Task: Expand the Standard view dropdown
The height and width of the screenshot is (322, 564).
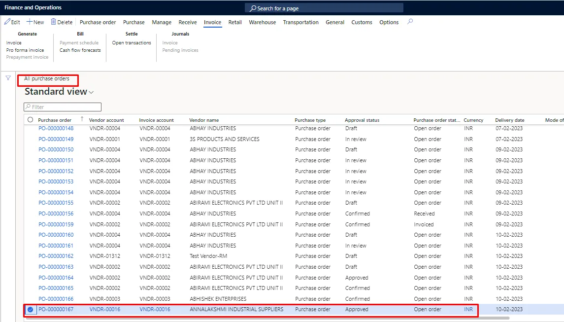Action: point(91,93)
